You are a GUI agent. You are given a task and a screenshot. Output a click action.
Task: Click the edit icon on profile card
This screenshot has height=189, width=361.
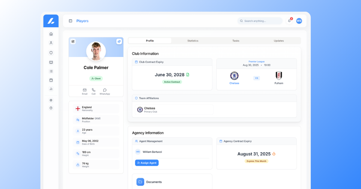tap(73, 42)
